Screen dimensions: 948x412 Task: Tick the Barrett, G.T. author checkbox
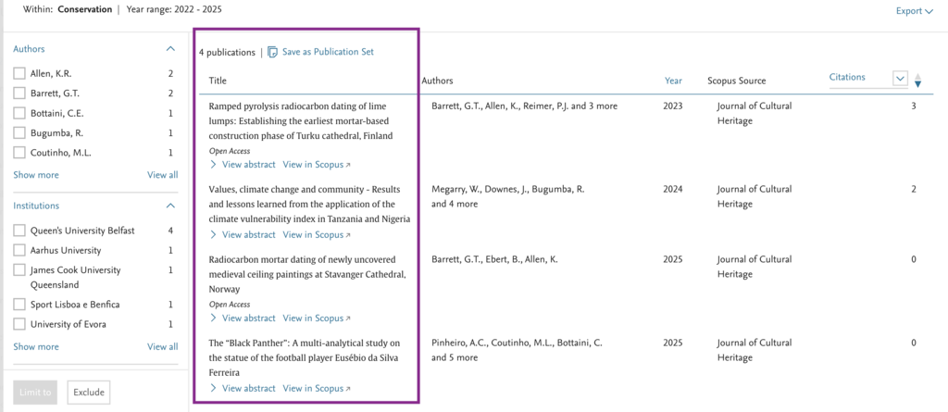click(19, 94)
